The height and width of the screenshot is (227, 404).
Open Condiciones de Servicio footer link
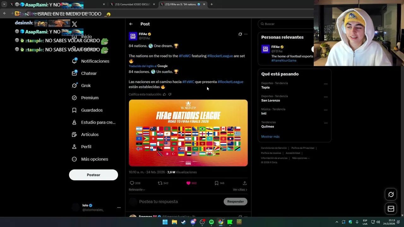[x=274, y=148]
